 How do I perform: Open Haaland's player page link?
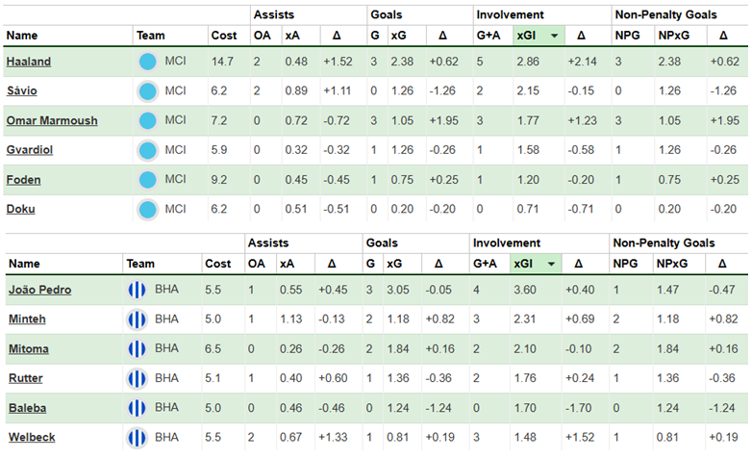pos(29,62)
